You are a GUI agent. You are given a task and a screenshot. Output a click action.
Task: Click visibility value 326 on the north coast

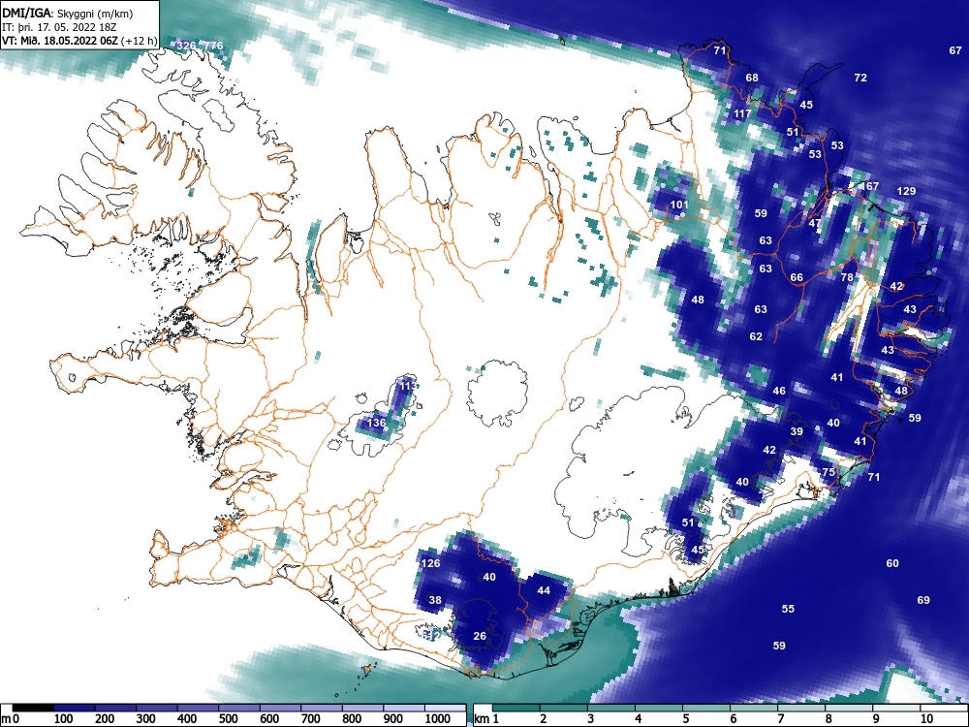186,46
